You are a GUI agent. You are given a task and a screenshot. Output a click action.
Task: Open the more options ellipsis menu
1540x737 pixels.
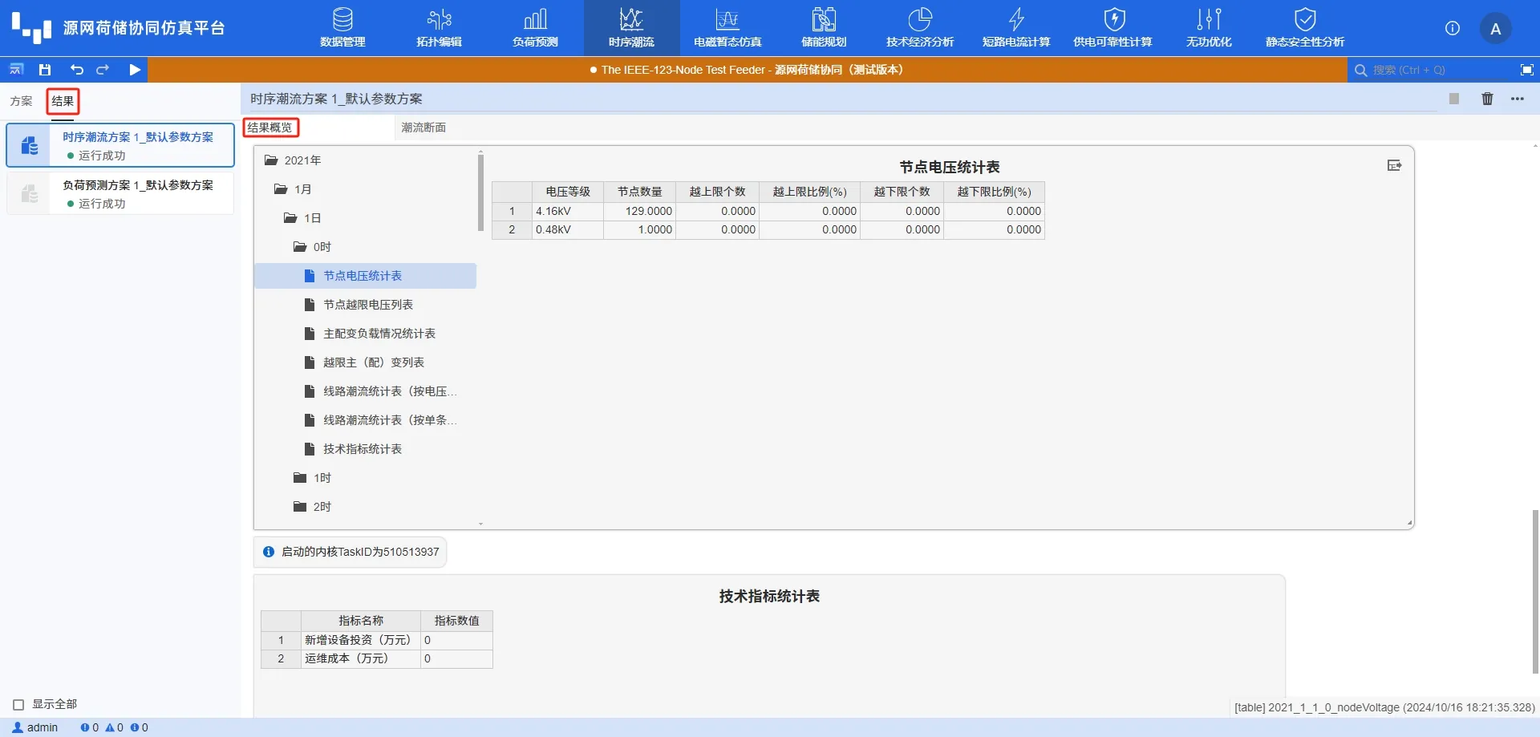[1517, 99]
